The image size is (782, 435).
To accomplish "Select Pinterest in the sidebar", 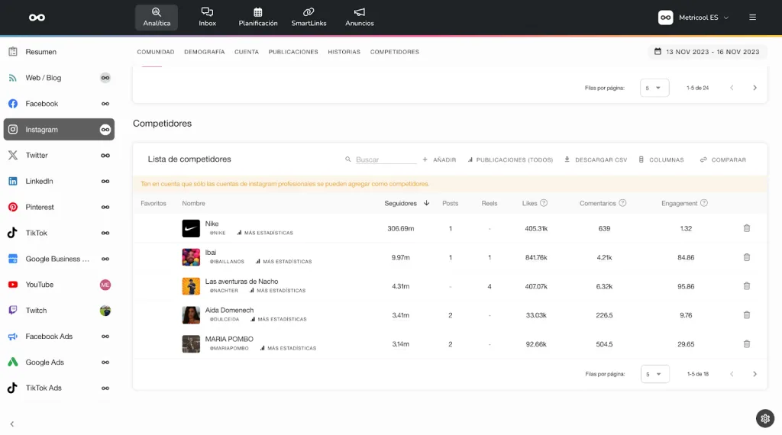I will coord(59,208).
